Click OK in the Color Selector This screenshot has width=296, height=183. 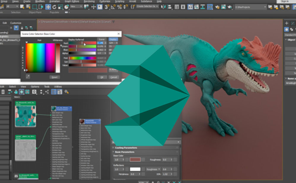pyautogui.click(x=102, y=77)
